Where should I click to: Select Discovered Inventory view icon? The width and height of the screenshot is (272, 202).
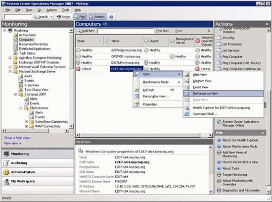15,44
